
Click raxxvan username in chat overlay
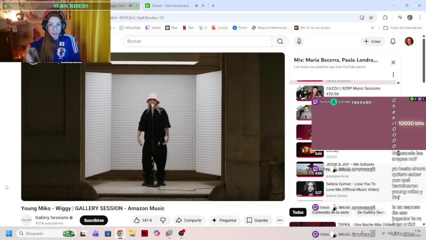[361, 102]
